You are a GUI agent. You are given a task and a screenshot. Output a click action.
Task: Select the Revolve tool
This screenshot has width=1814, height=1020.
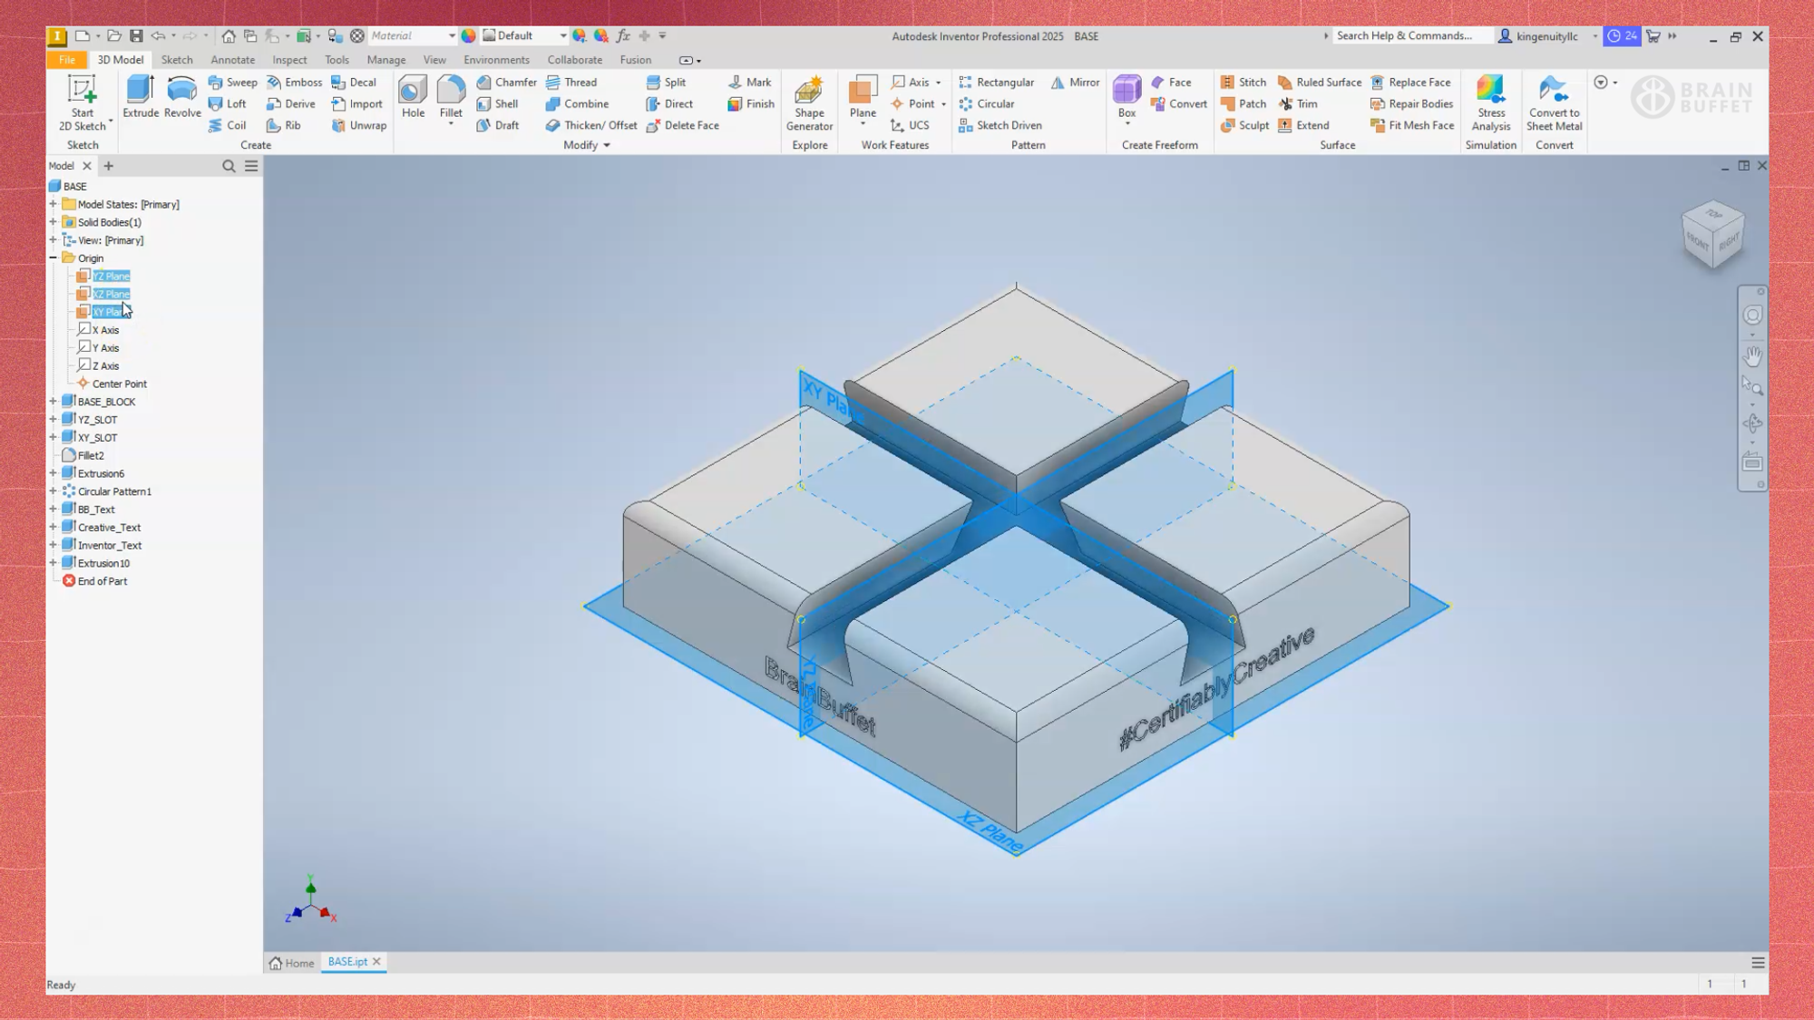click(x=182, y=96)
